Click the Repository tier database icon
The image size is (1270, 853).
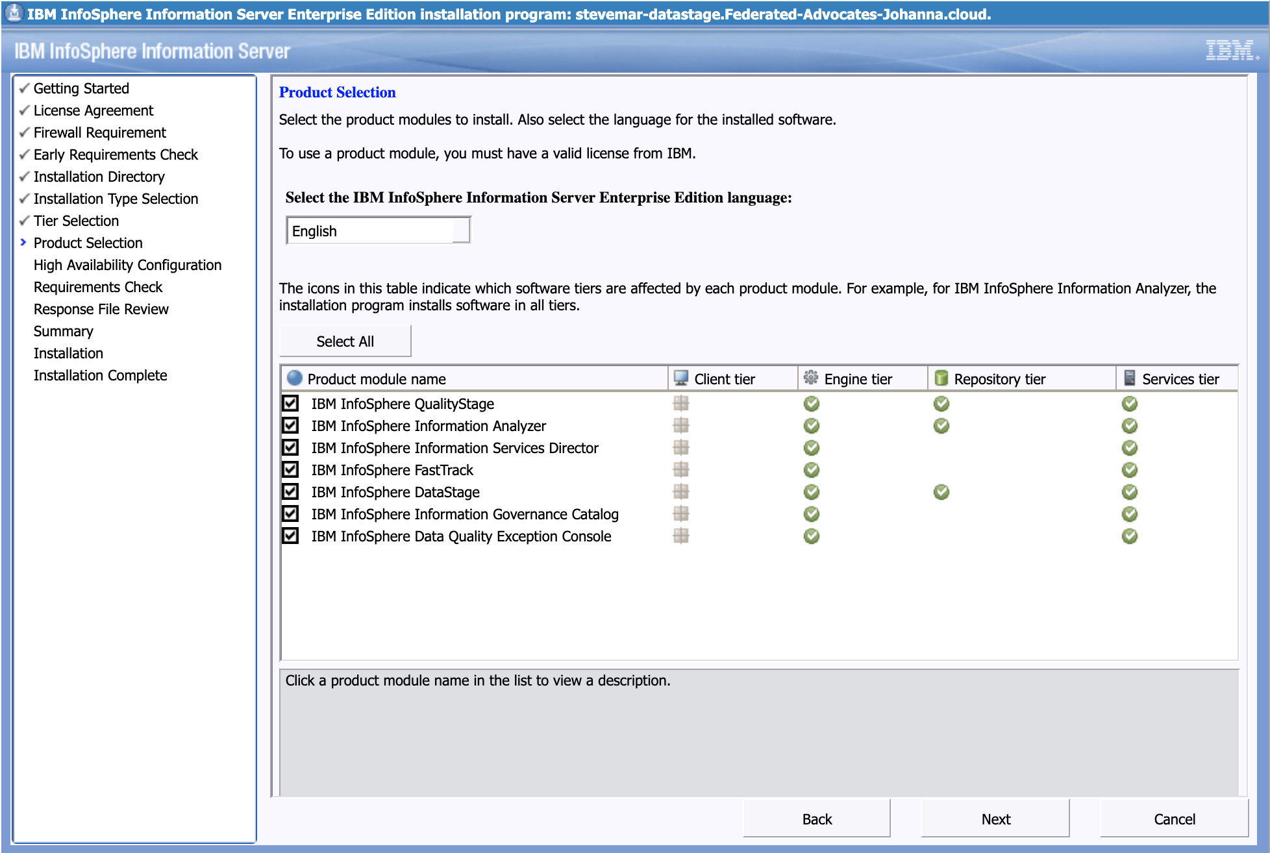[x=941, y=378]
